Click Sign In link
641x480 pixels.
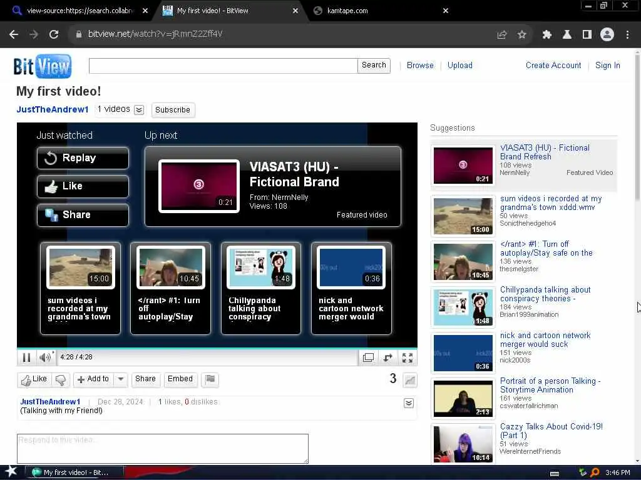click(607, 65)
